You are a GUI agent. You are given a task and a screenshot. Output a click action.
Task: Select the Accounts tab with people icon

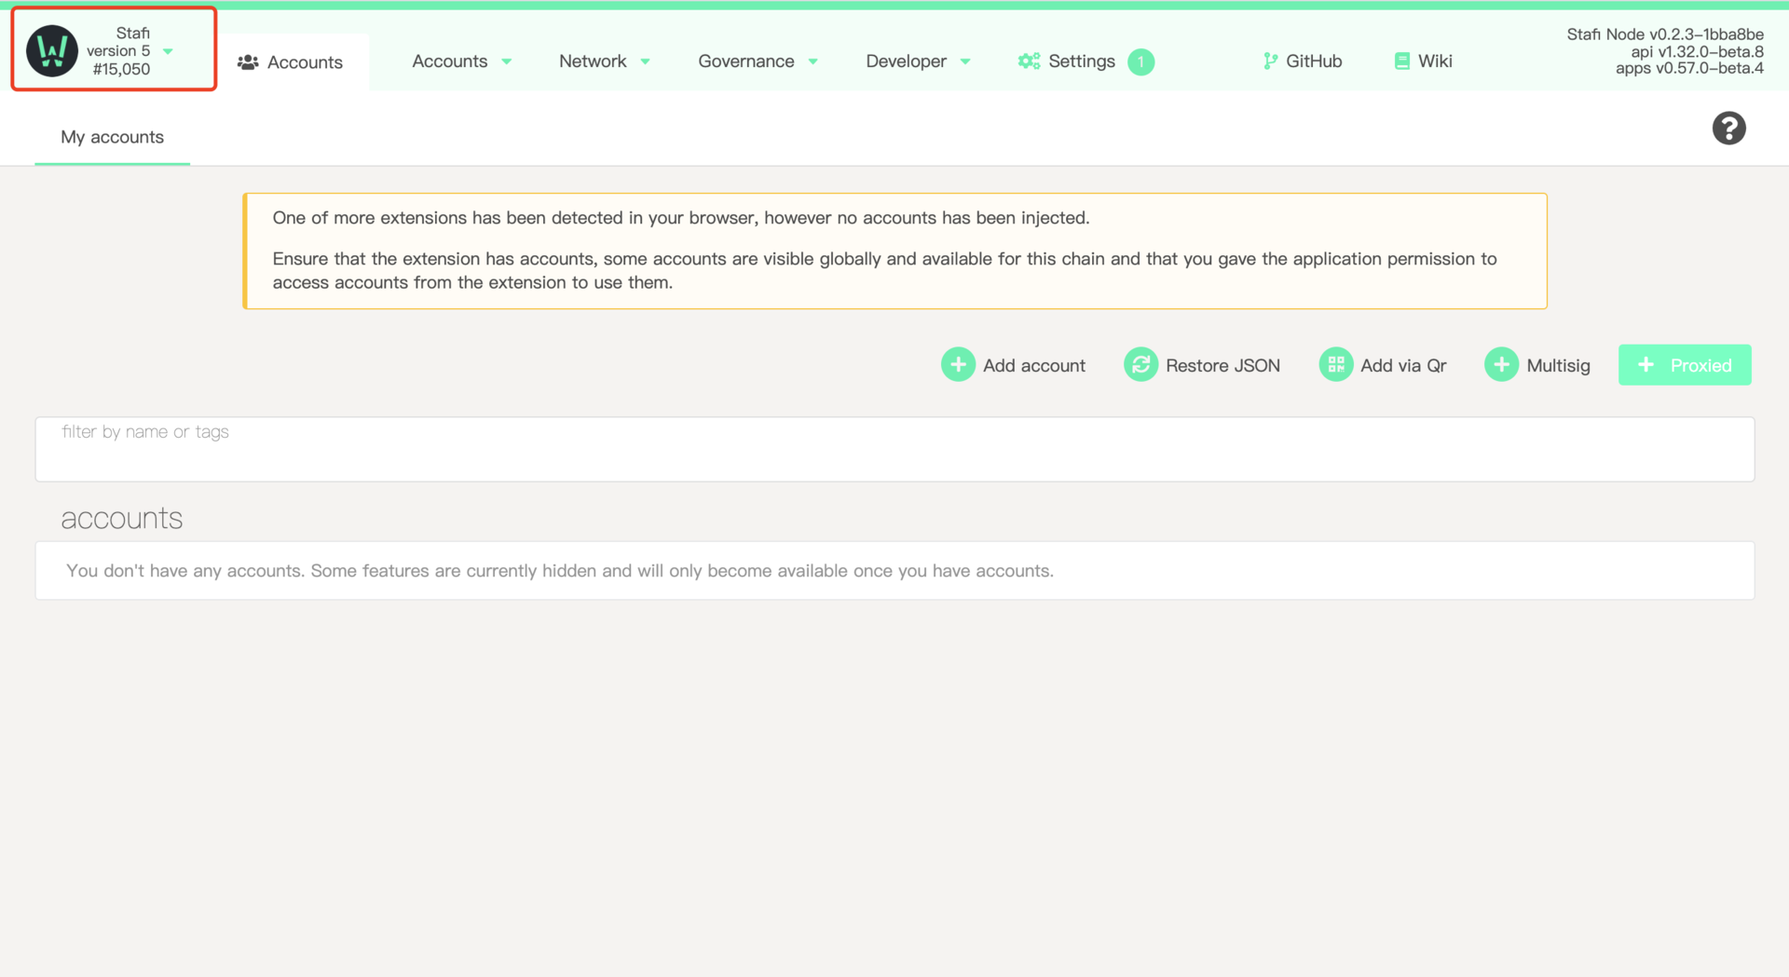click(x=292, y=62)
